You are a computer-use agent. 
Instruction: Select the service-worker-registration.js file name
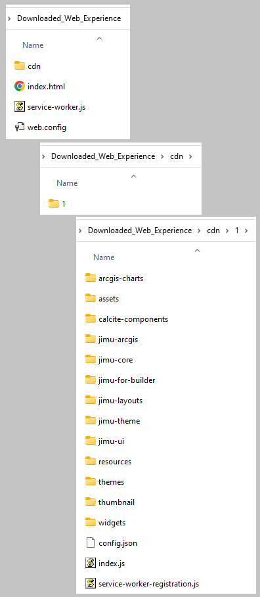[148, 584]
